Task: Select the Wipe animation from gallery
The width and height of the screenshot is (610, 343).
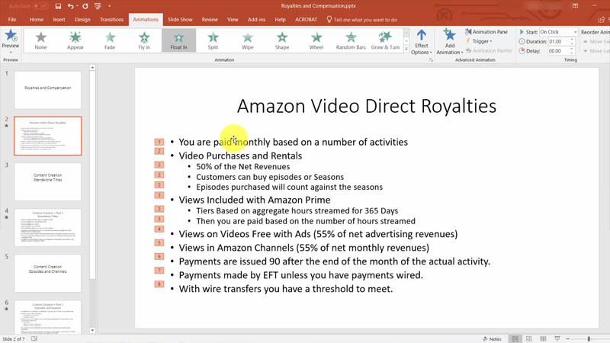Action: 247,40
